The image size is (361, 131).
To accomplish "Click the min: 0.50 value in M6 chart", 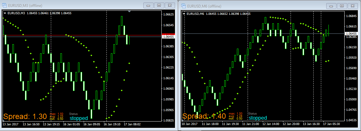I will (235, 119).
